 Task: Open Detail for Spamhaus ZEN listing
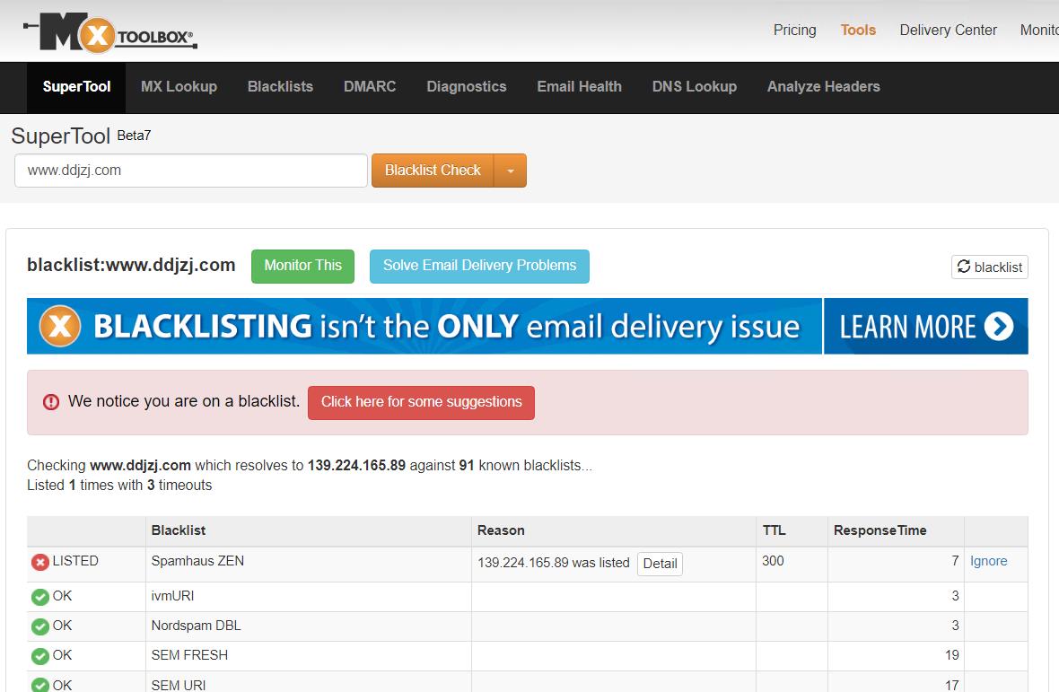pyautogui.click(x=660, y=564)
